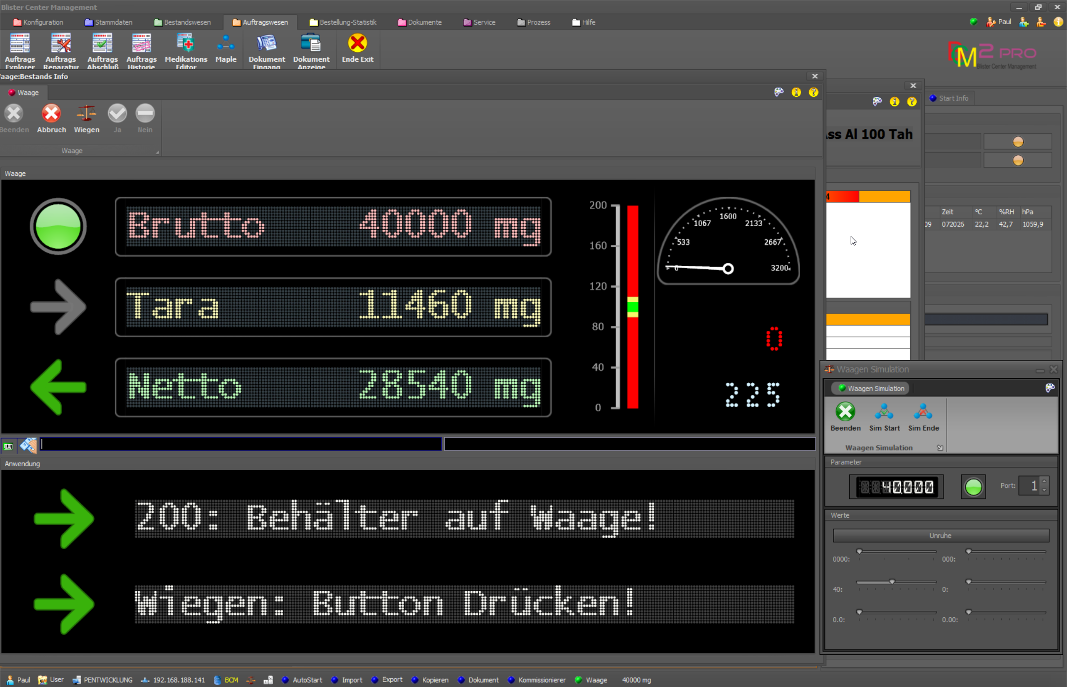Toggle the green indicator next to Port
1067x687 pixels.
coord(973,487)
